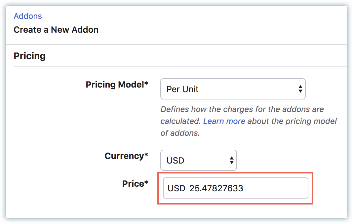Follow the Learn more link
This screenshot has width=353, height=224.
[224, 121]
